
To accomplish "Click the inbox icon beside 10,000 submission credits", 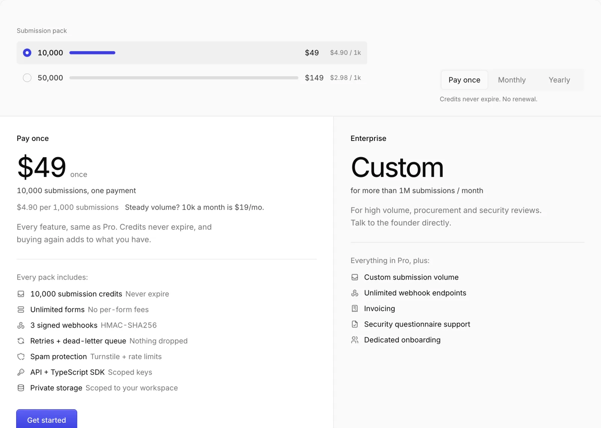I will [21, 294].
